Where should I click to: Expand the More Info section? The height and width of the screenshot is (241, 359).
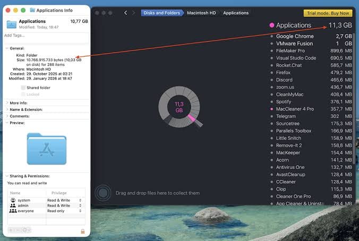click(7, 103)
